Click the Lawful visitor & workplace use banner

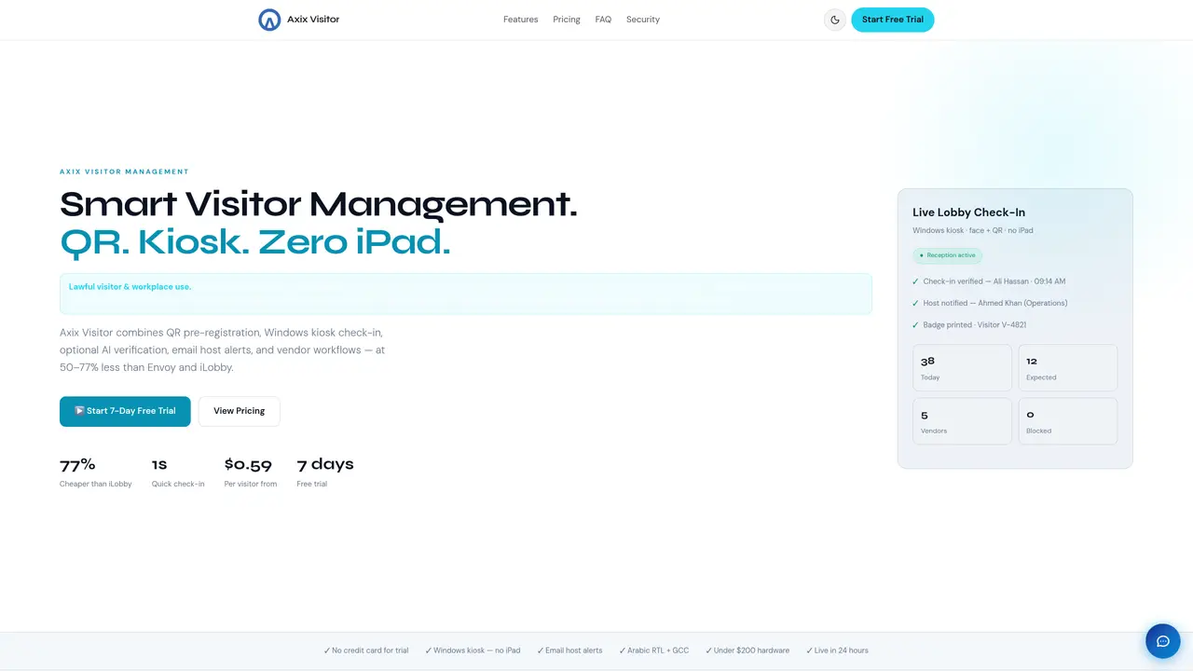pos(466,294)
